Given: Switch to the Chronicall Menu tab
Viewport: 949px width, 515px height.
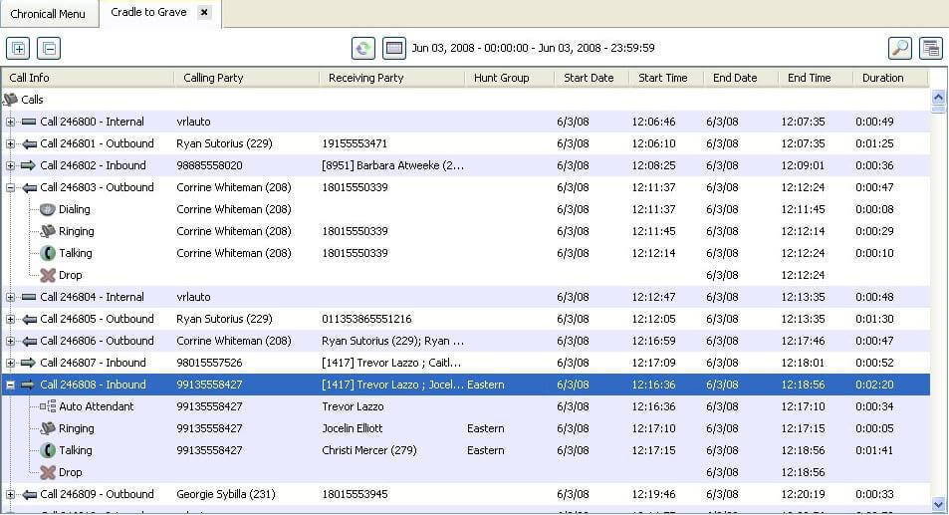Looking at the screenshot, I should tap(48, 14).
